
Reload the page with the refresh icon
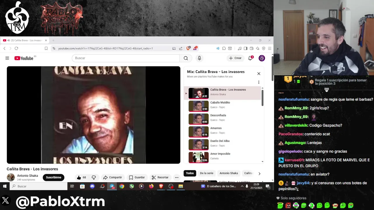point(16,48)
